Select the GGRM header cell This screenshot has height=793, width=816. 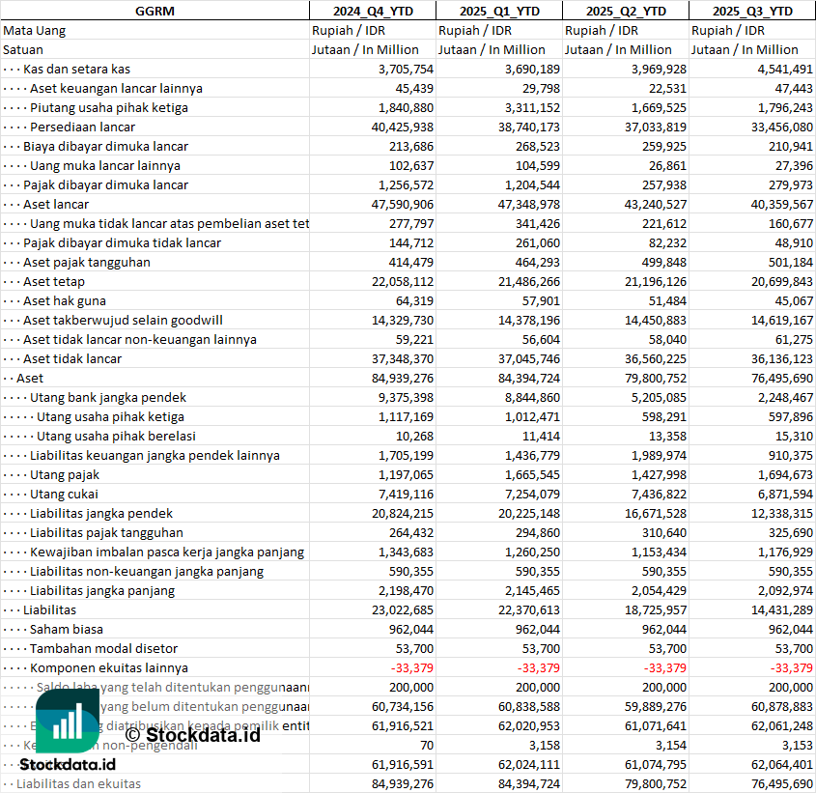tap(155, 11)
